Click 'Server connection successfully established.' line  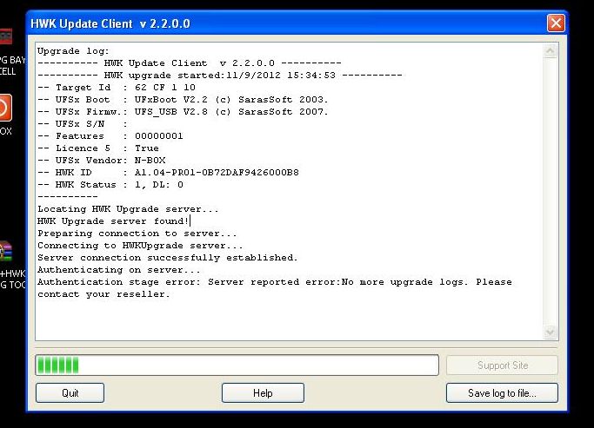pos(168,258)
